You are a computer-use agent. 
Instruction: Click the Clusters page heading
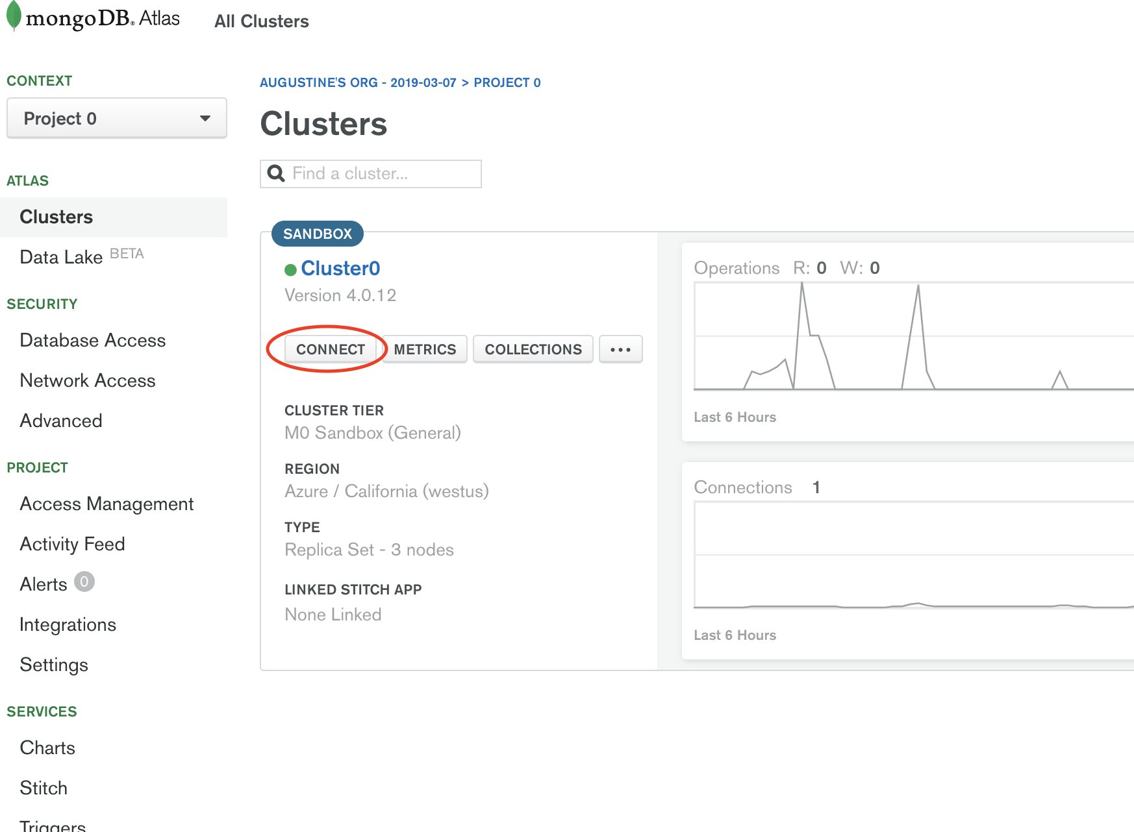click(x=323, y=123)
